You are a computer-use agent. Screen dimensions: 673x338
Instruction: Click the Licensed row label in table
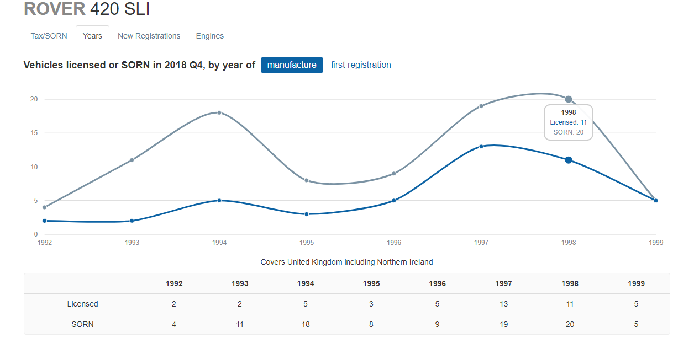(82, 304)
